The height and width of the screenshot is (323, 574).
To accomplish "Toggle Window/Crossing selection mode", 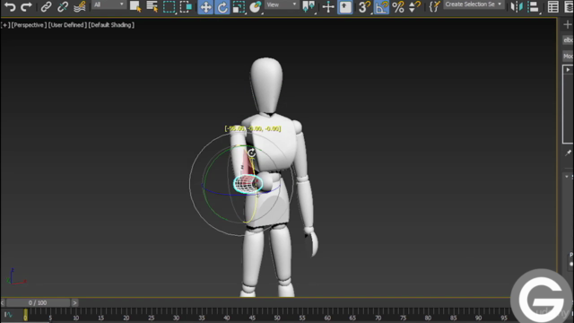I will click(186, 7).
